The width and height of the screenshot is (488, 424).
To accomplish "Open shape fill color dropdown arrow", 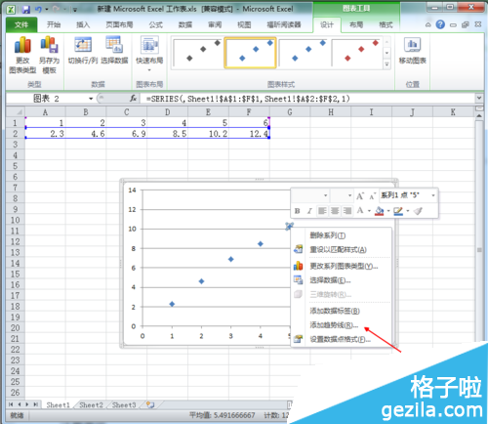I will [388, 211].
